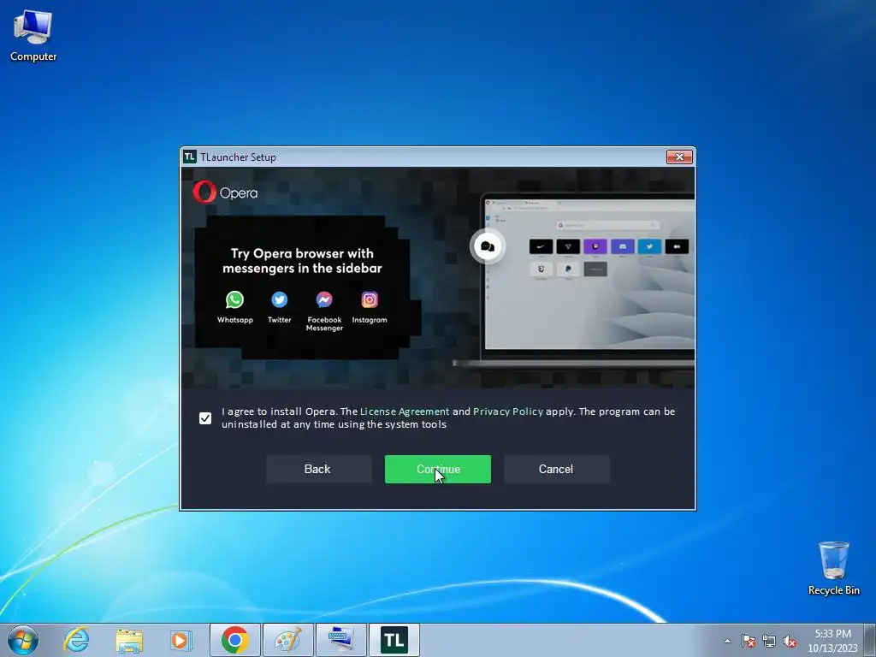The width and height of the screenshot is (876, 657).
Task: Click the muted volume tray icon
Action: (x=790, y=641)
